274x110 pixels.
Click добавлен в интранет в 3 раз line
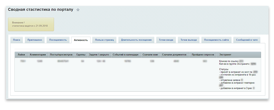tap(237, 88)
